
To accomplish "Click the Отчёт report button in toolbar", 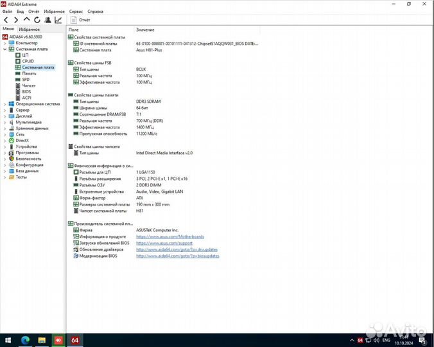I will (80, 20).
